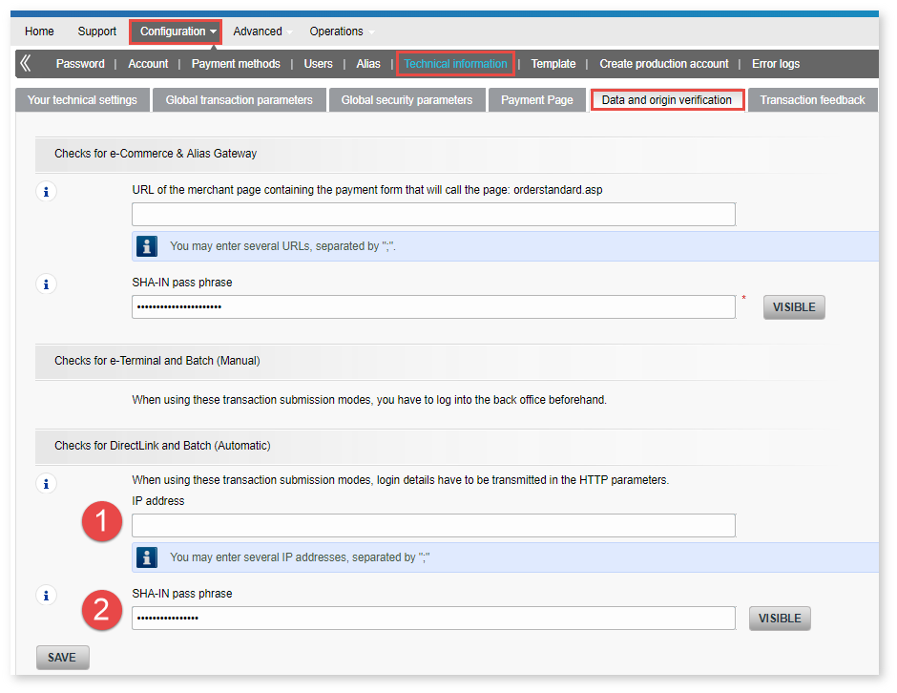
Task: Switch to Global security parameters tab
Action: 407,100
